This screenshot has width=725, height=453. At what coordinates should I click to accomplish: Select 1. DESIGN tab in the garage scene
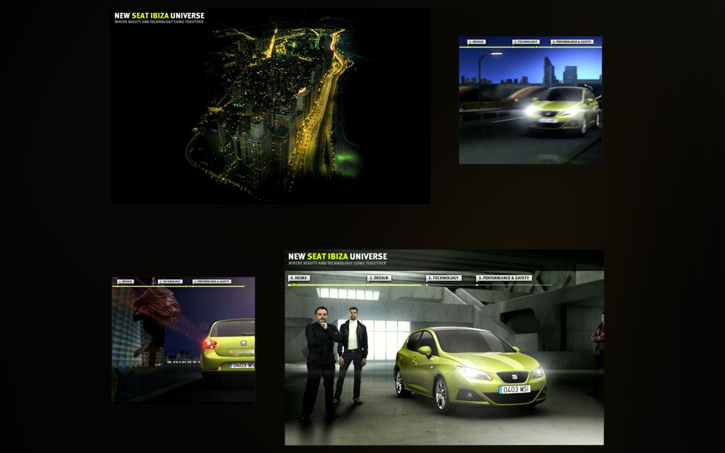[379, 278]
